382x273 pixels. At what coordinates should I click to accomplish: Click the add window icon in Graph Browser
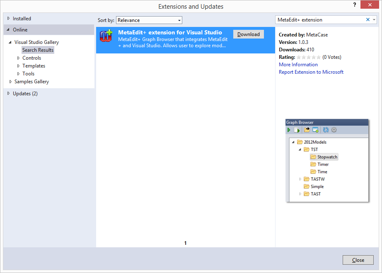(x=315, y=130)
